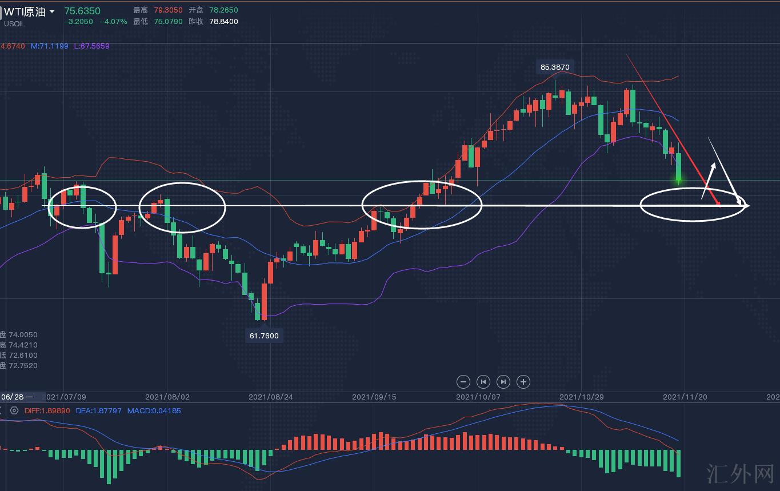The image size is (780, 491).
Task: Click the DIFF:1.89890 indicator value
Action: [47, 410]
